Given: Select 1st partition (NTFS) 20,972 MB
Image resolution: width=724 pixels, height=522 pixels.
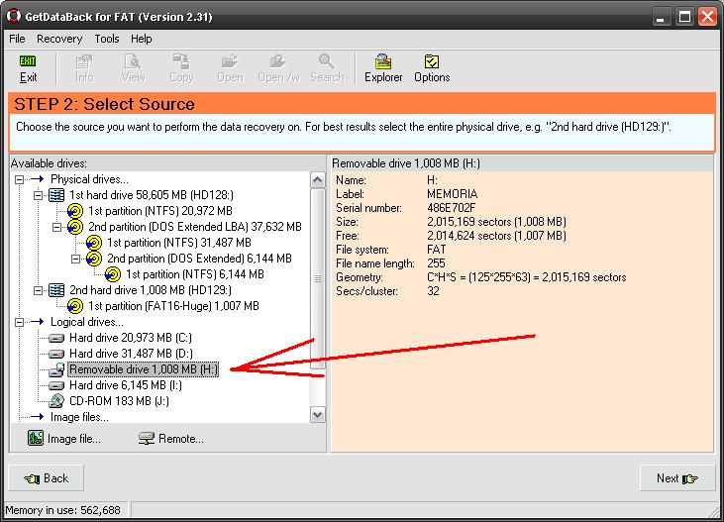Looking at the screenshot, I should (160, 211).
